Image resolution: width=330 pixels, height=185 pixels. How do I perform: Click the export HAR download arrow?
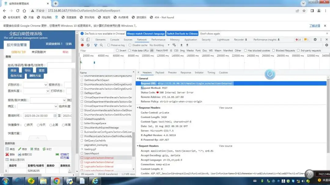click(187, 45)
